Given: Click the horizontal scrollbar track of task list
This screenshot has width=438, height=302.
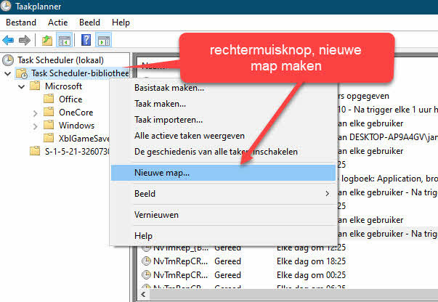Looking at the screenshot, I should click(293, 294).
